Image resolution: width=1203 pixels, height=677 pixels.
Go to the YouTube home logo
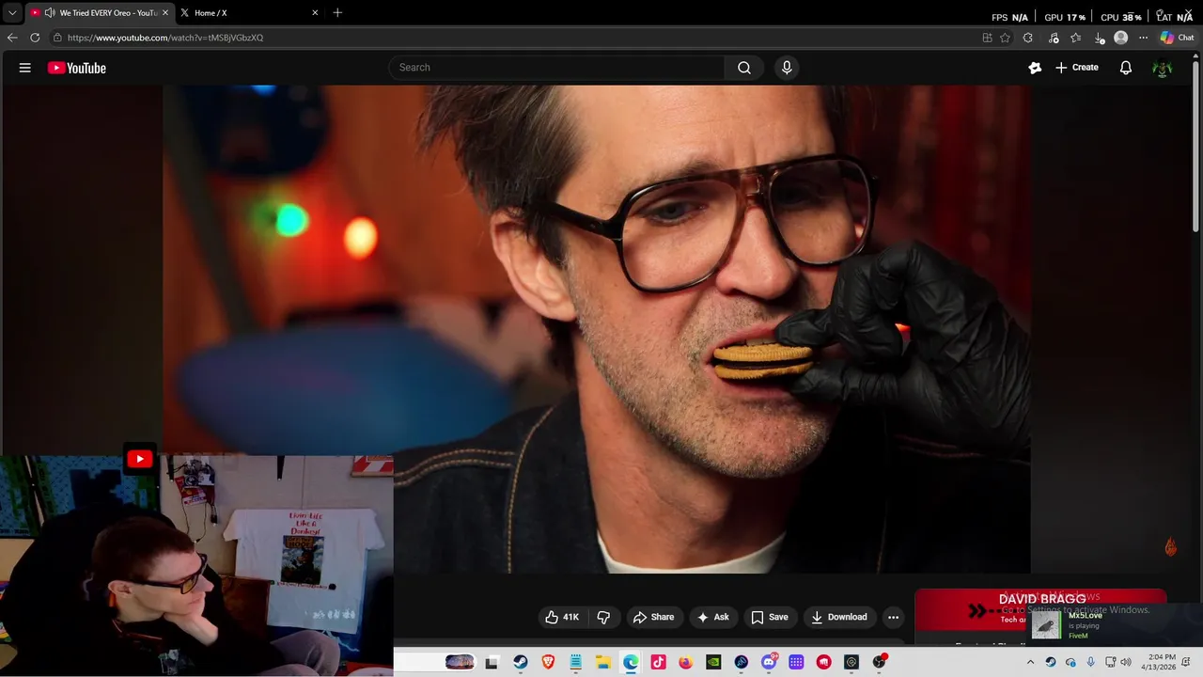[x=77, y=68]
